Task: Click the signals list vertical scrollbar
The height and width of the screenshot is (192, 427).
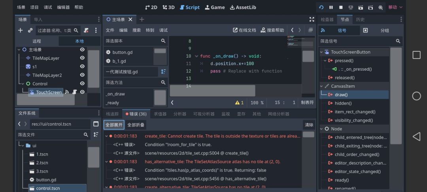Action: pyautogui.click(x=396, y=96)
